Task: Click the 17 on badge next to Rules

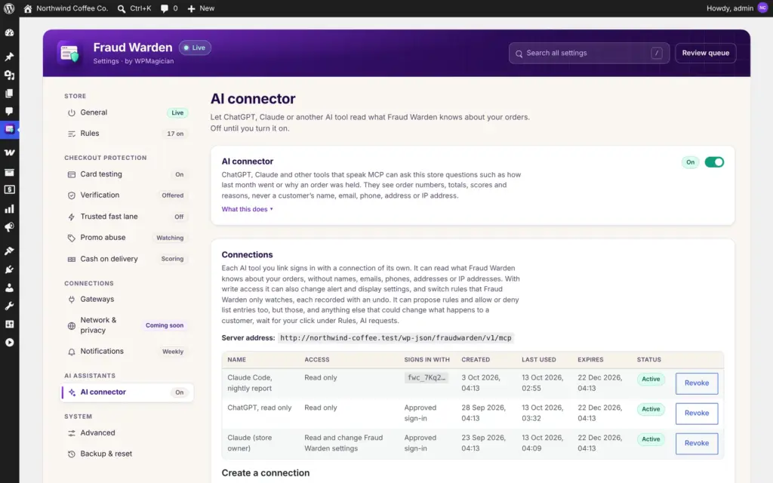Action: click(175, 134)
